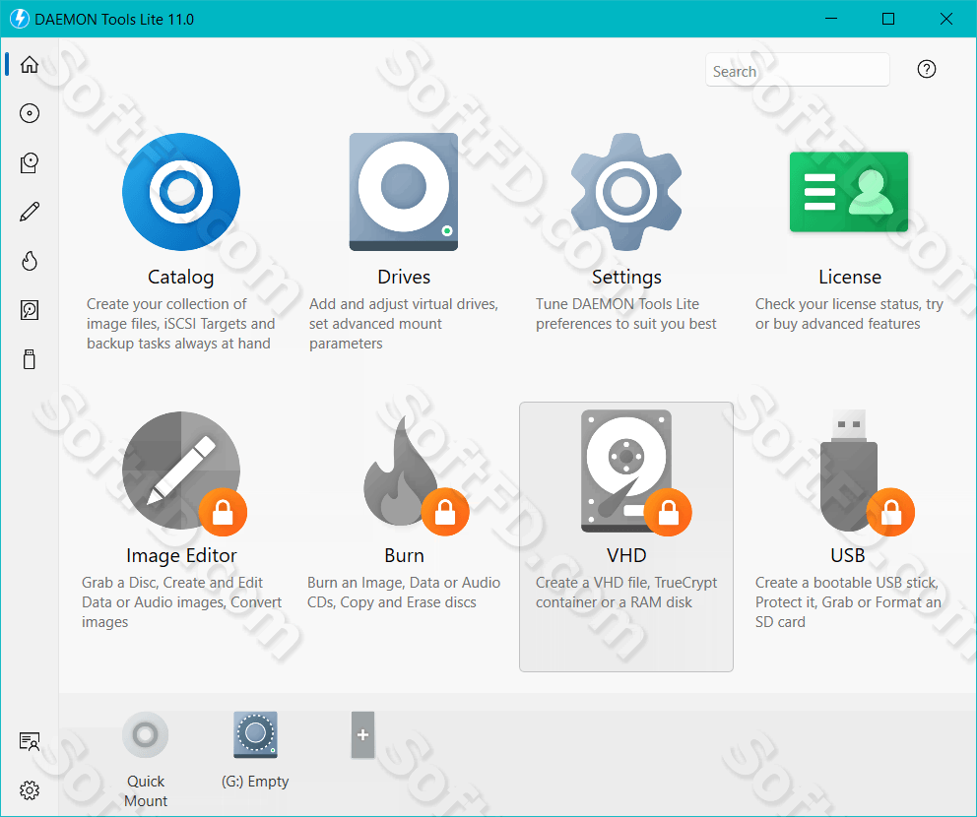Click the Catalog title text
This screenshot has width=977, height=817.
(x=180, y=278)
